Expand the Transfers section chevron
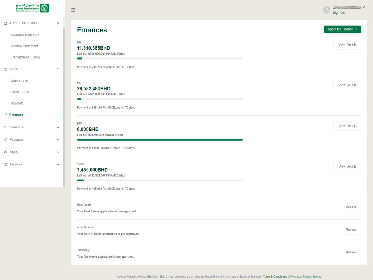The image size is (373, 280). 58,127
